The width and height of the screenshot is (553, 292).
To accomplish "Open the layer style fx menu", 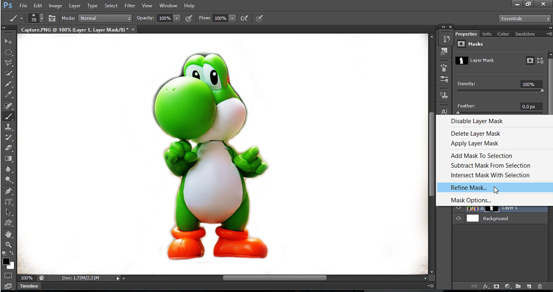I will [485, 287].
